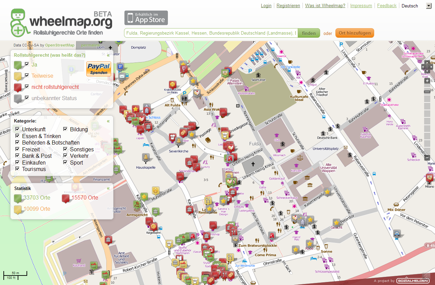Pan the map right with arrow control

[x=431, y=67]
